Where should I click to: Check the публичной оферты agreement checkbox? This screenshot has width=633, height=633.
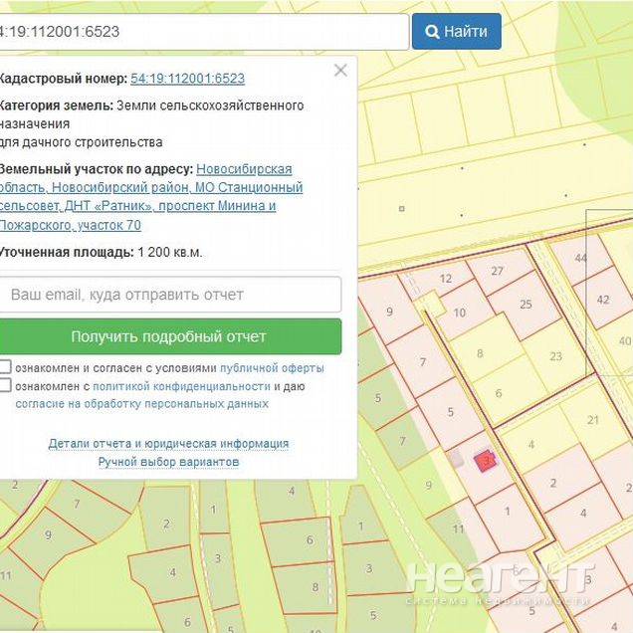[x=6, y=367]
